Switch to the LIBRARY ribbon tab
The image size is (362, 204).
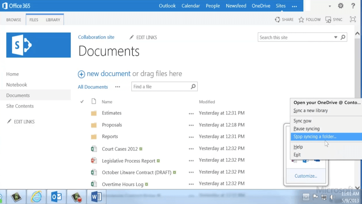[53, 20]
